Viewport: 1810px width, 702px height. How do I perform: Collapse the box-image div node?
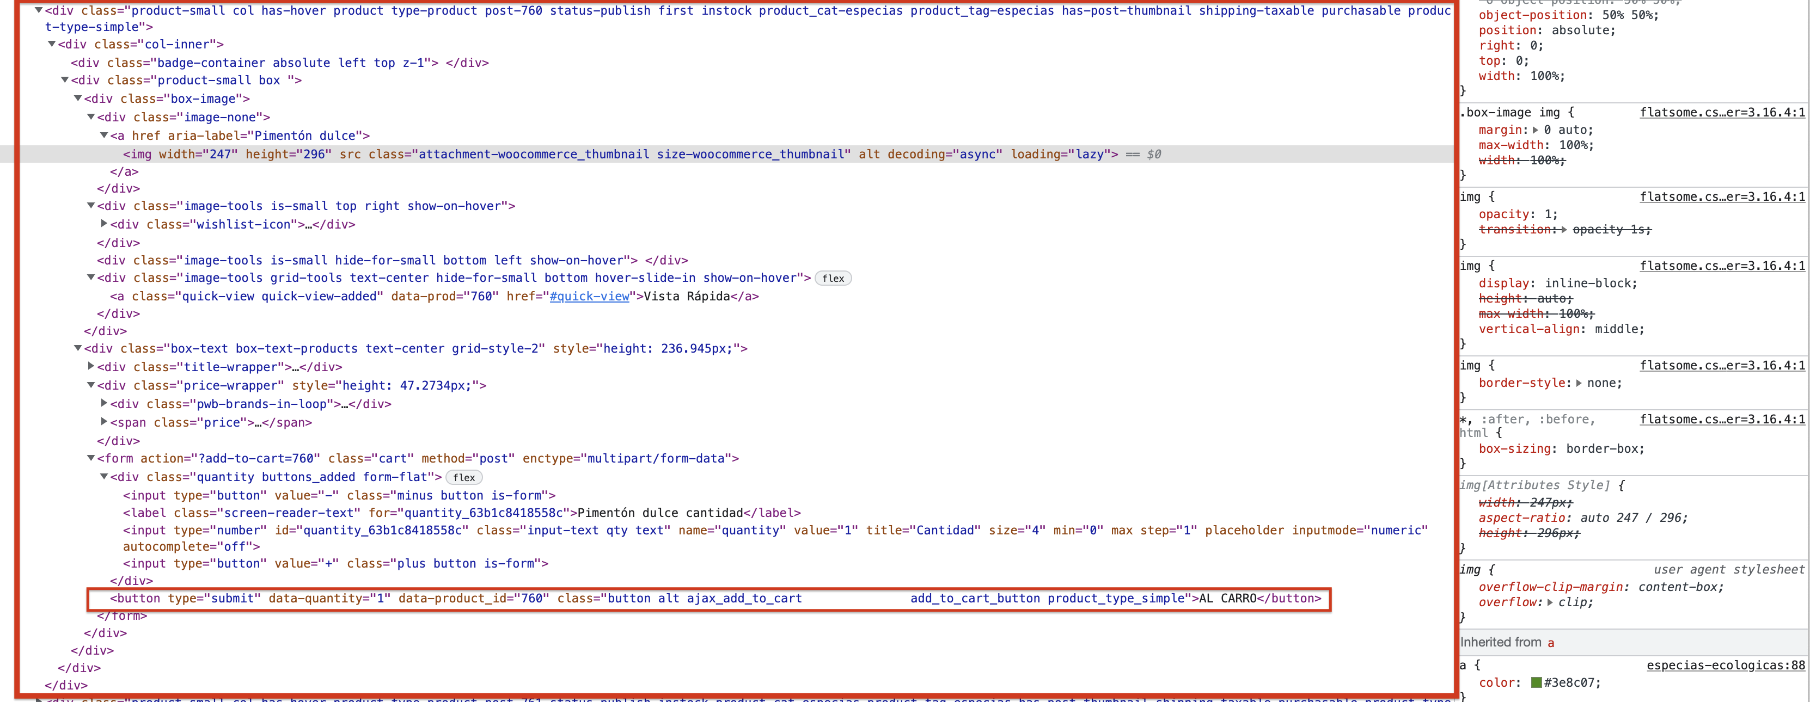tap(78, 98)
